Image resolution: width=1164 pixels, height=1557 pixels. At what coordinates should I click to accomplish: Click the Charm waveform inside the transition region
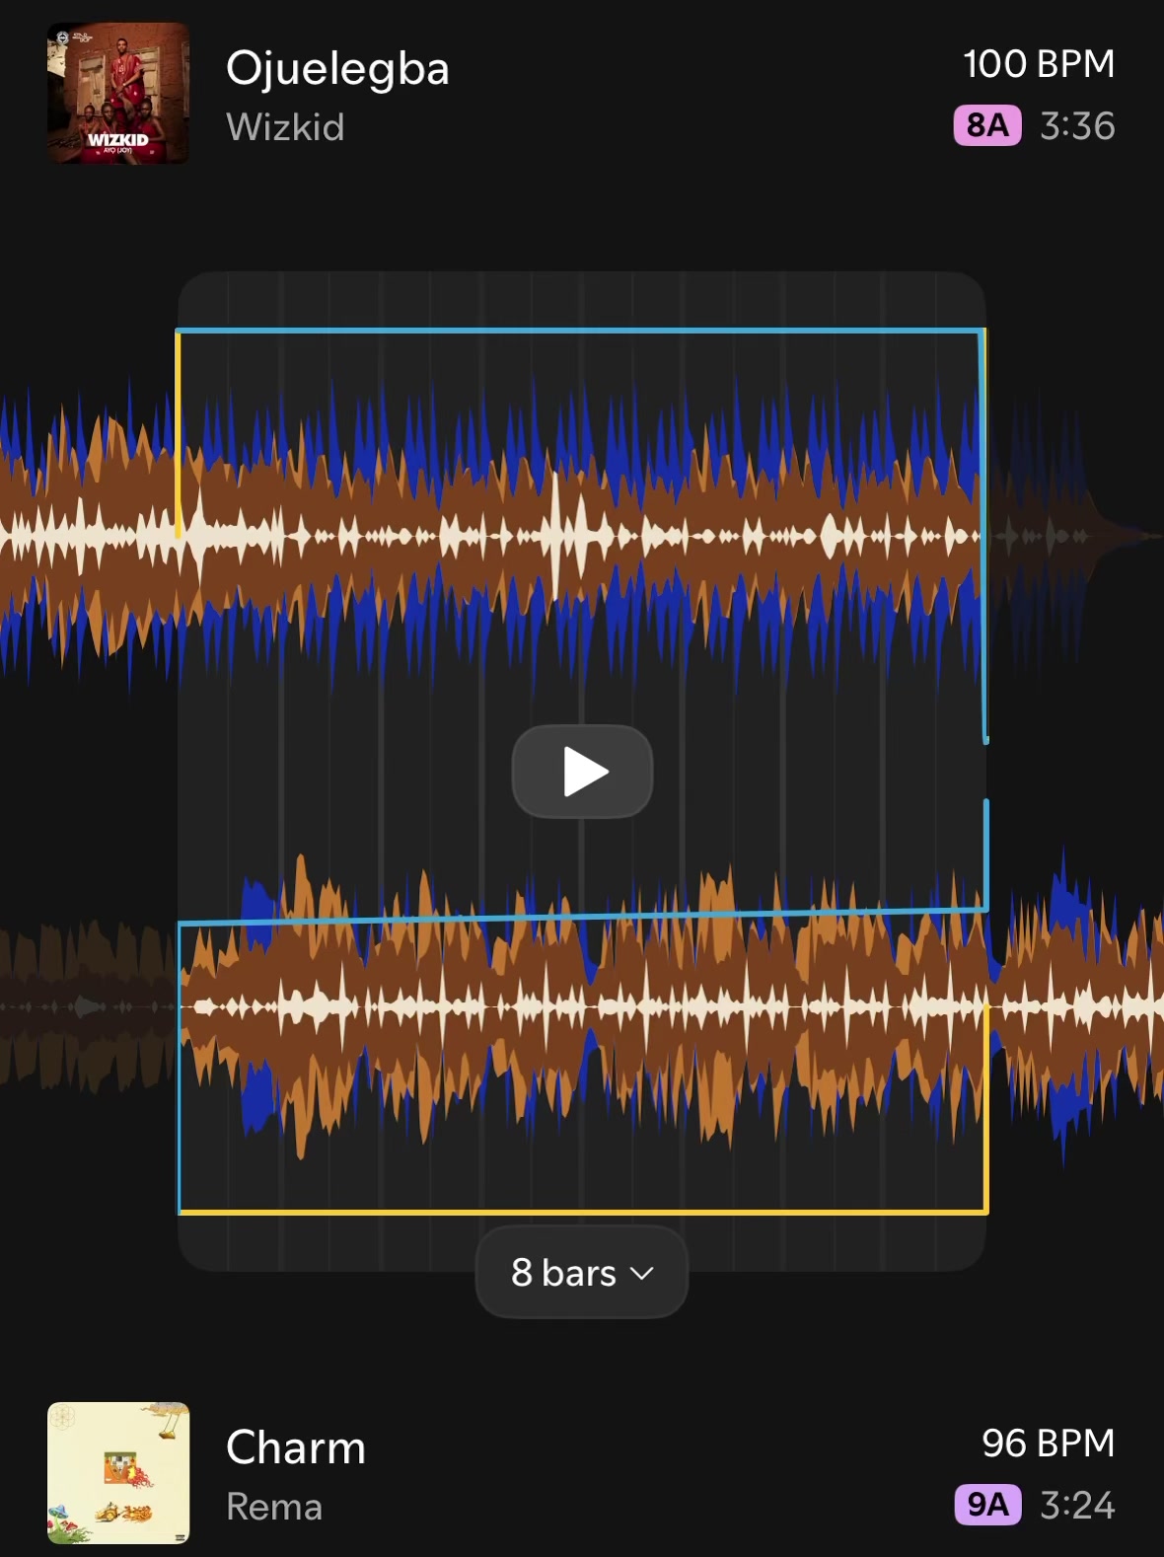coord(582,1006)
